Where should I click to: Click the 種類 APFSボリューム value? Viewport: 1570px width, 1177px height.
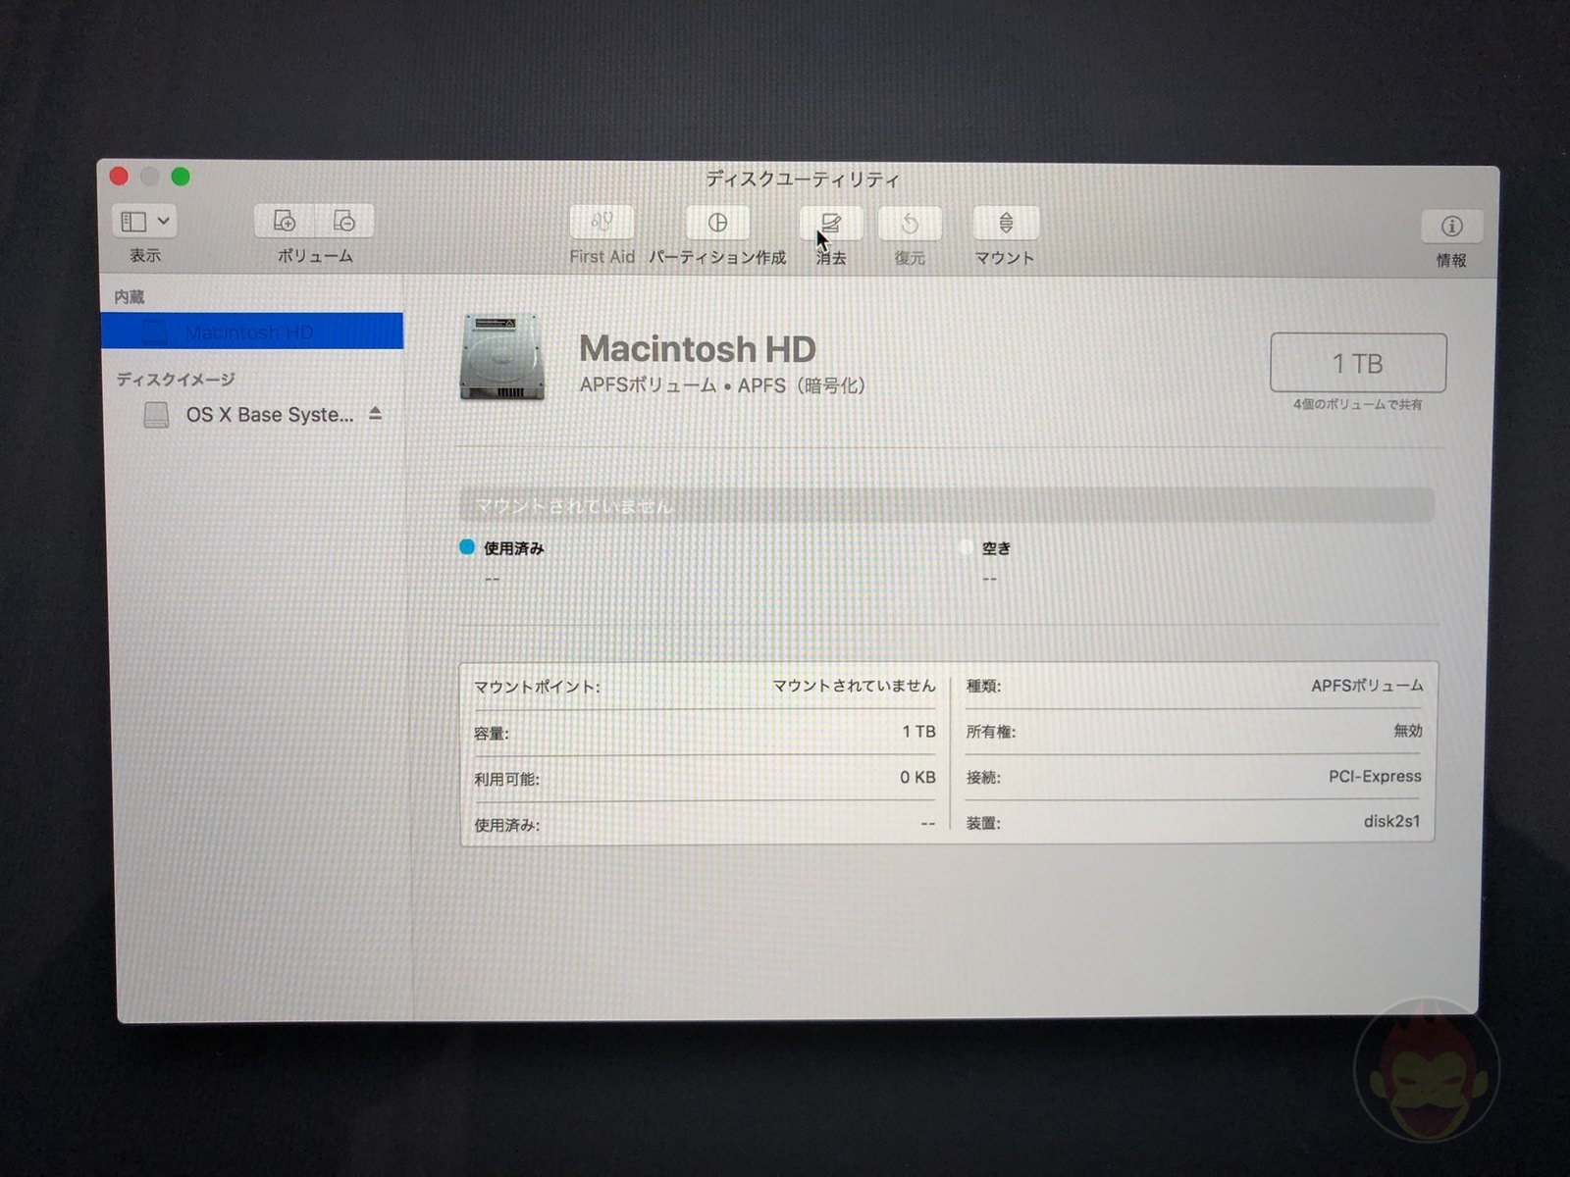[1367, 686]
